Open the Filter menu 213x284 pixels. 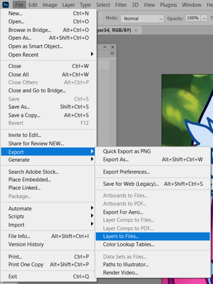pos(121,5)
